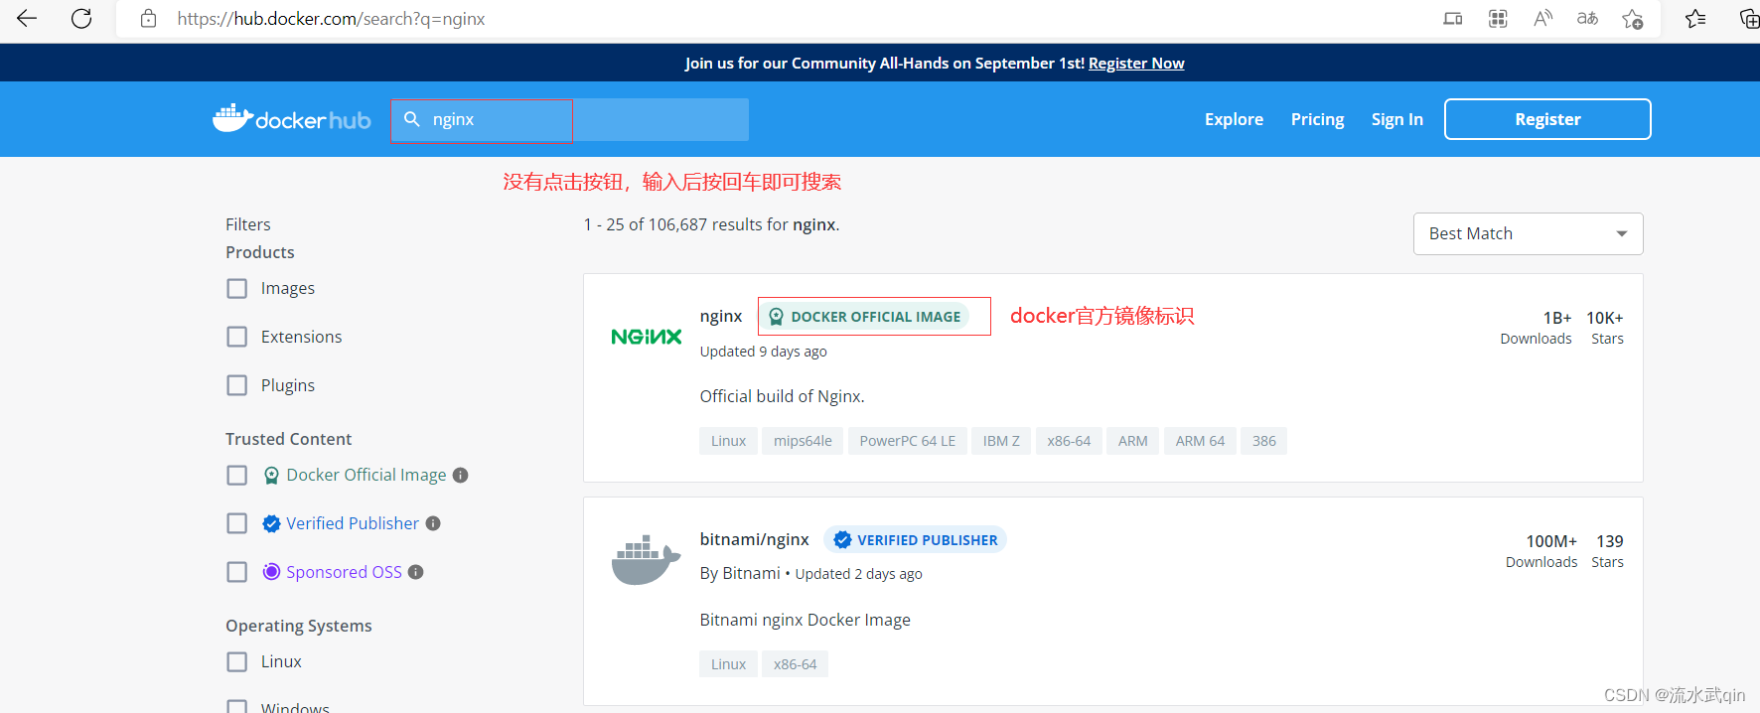Click the info icon beside Verified Publisher filter
The image size is (1760, 713).
(433, 523)
